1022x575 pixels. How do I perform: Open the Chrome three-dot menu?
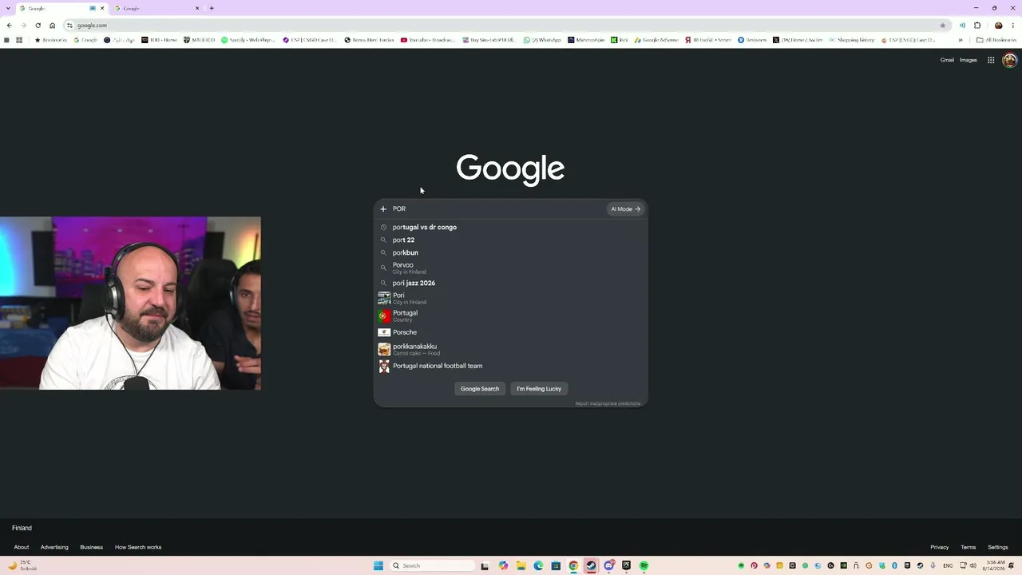[1013, 26]
